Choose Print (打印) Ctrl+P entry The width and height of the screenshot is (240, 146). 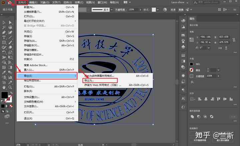click(x=47, y=112)
